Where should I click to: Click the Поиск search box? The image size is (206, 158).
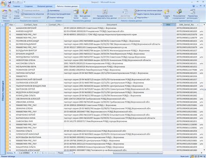coord(63,153)
